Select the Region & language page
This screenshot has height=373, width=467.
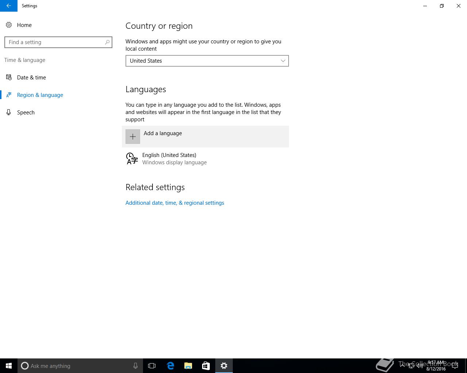(x=40, y=95)
